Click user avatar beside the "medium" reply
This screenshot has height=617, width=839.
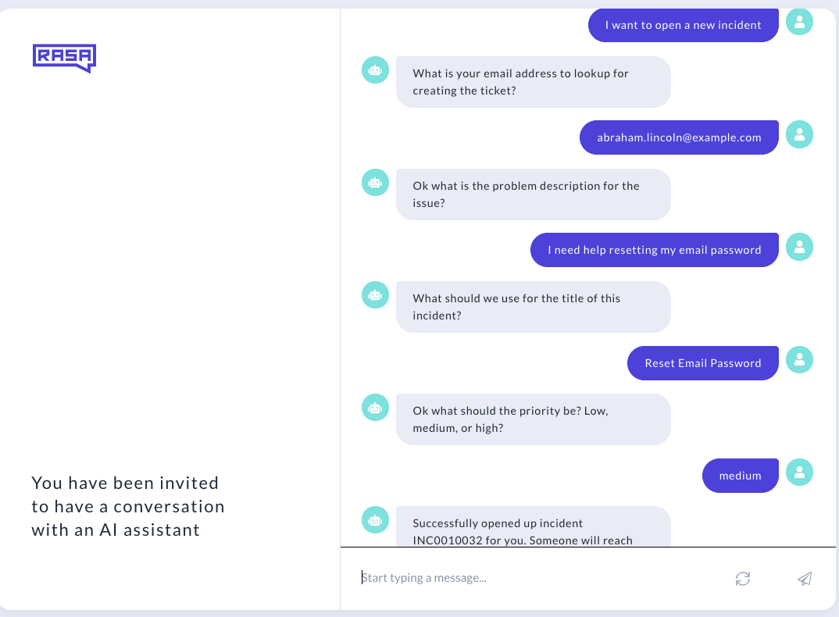pyautogui.click(x=799, y=473)
